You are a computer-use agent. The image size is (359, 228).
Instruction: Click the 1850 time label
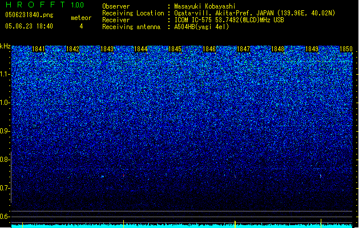346,49
